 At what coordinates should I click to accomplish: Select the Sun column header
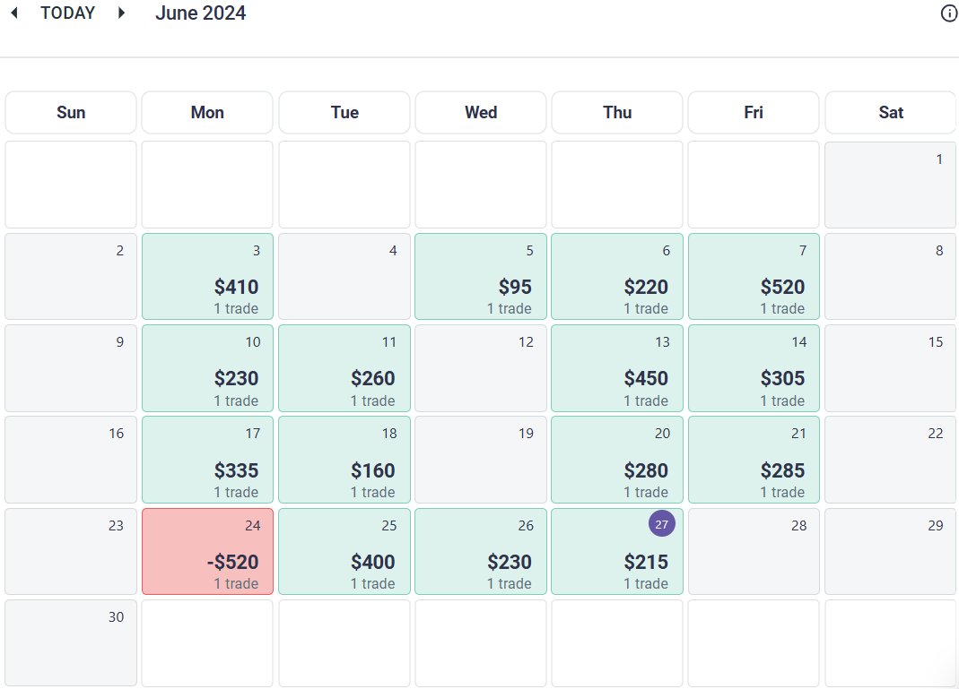[71, 112]
